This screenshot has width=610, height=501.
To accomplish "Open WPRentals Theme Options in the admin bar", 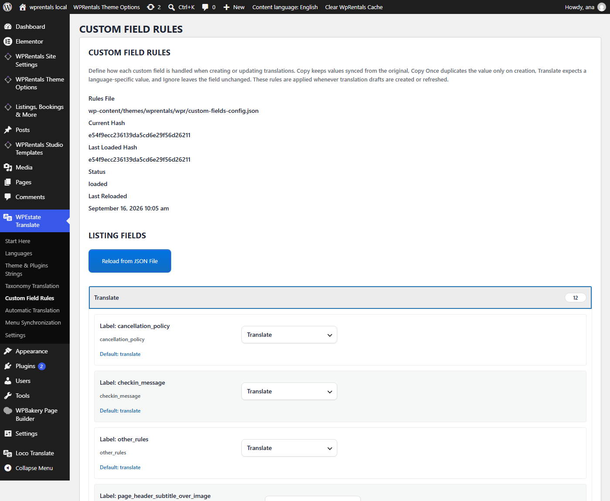I will [107, 7].
